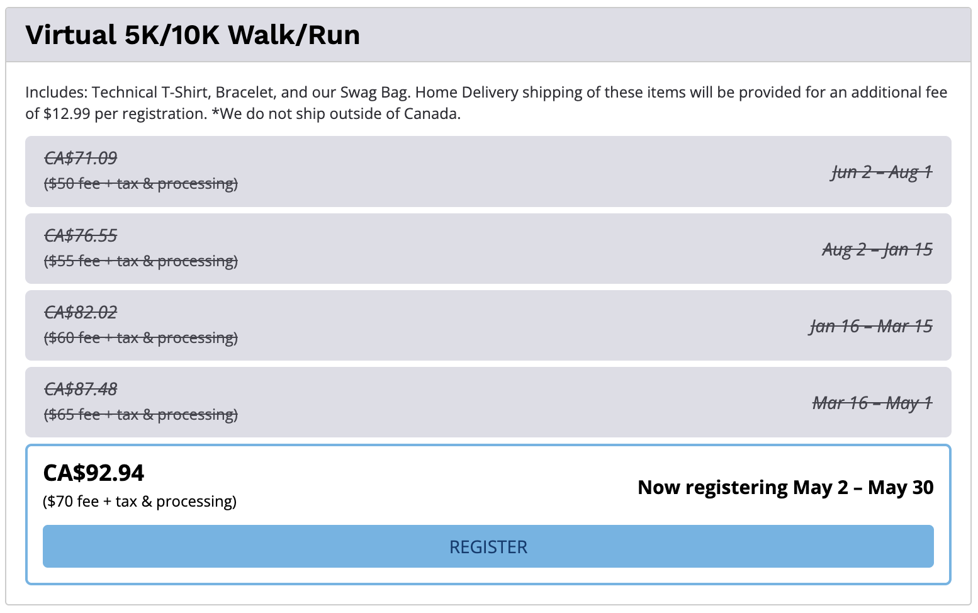Select the CA$92.94 current price
The height and width of the screenshot is (613, 978).
click(x=94, y=473)
